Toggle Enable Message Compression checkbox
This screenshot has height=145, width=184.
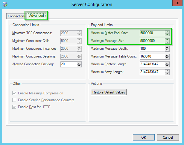click(x=14, y=93)
